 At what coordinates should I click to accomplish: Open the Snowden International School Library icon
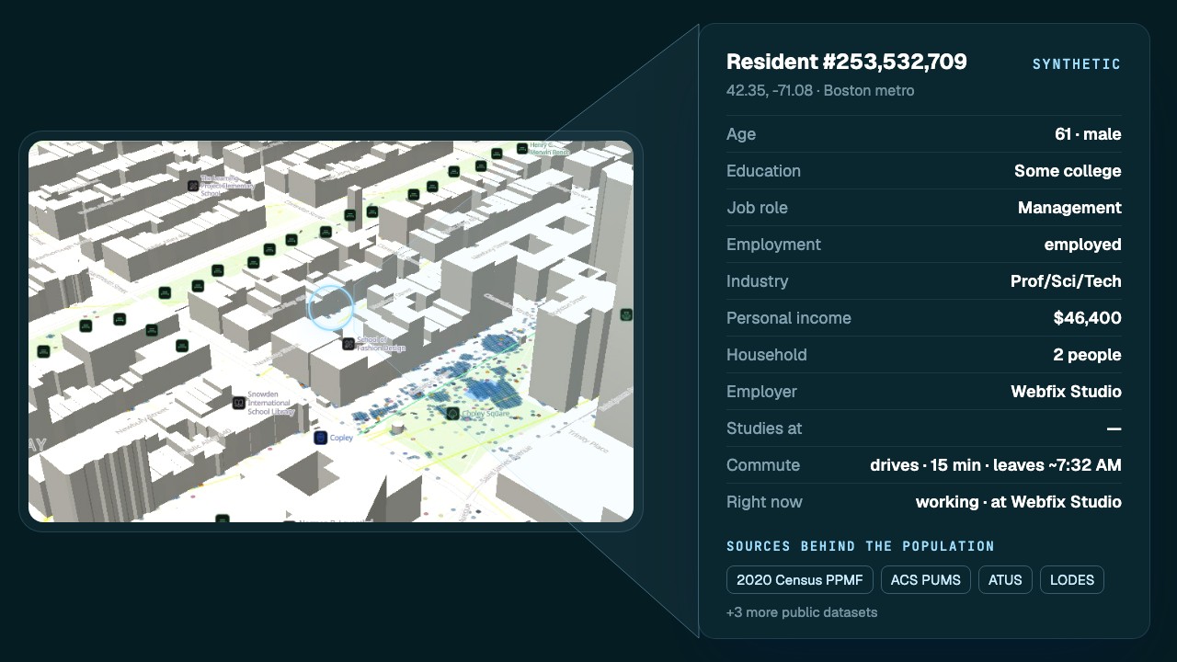[239, 403]
